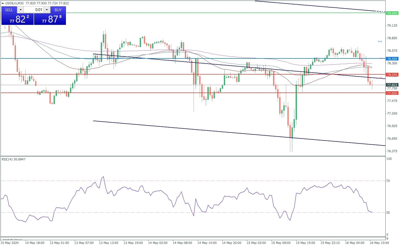Select the red 77.650 price level label
400x246 pixels.
point(392,93)
